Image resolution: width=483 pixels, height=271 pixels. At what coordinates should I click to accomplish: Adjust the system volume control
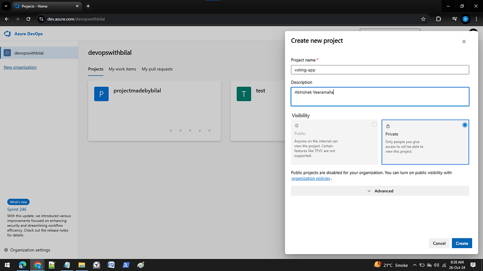pos(436,265)
